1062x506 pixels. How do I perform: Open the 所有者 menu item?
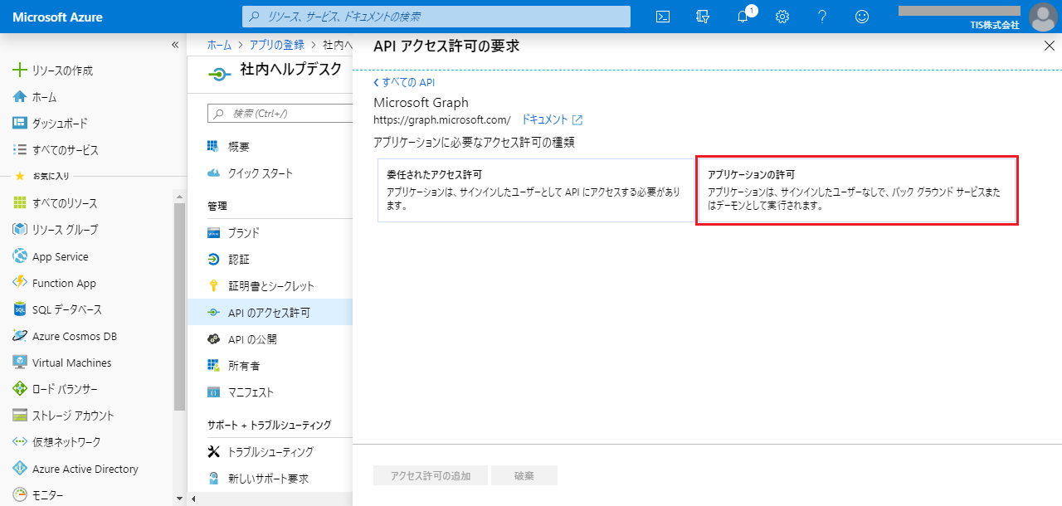tap(270, 366)
